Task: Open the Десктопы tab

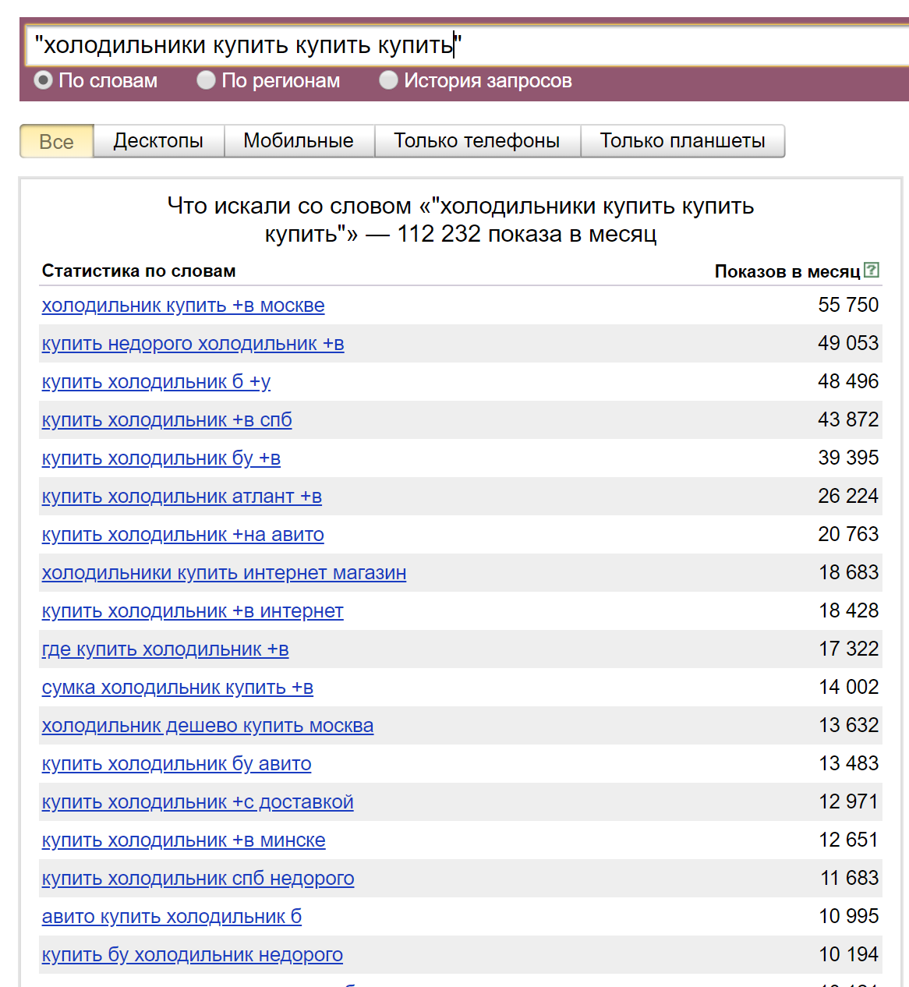Action: 158,141
